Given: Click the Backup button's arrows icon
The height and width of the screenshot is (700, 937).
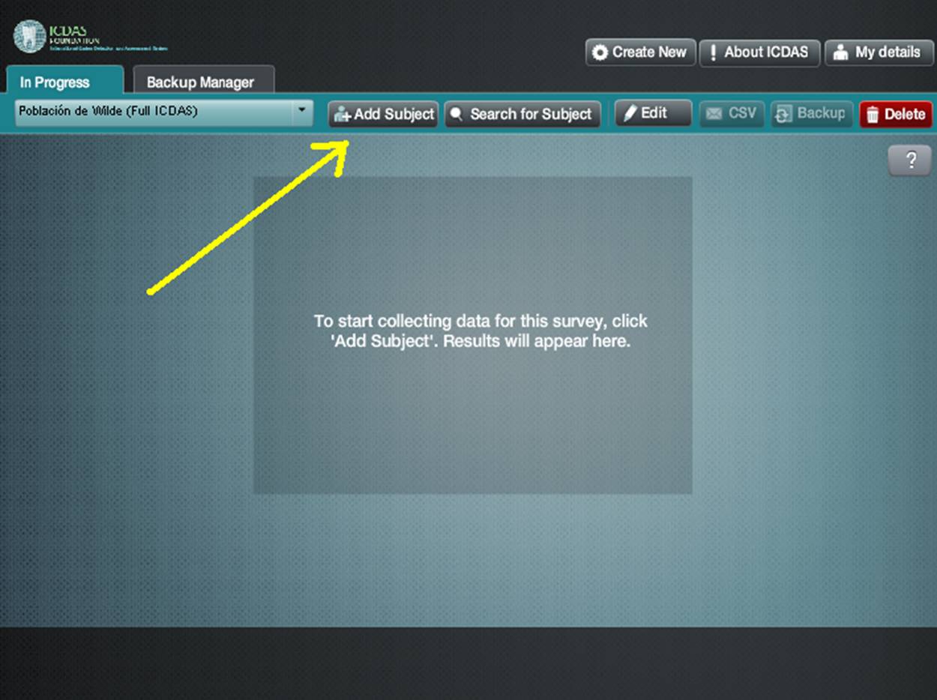Looking at the screenshot, I should 783,114.
